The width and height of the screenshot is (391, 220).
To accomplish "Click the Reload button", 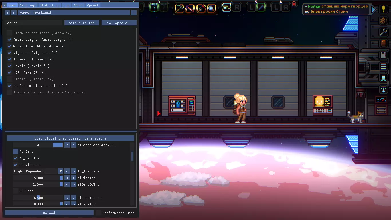I will (x=49, y=213).
